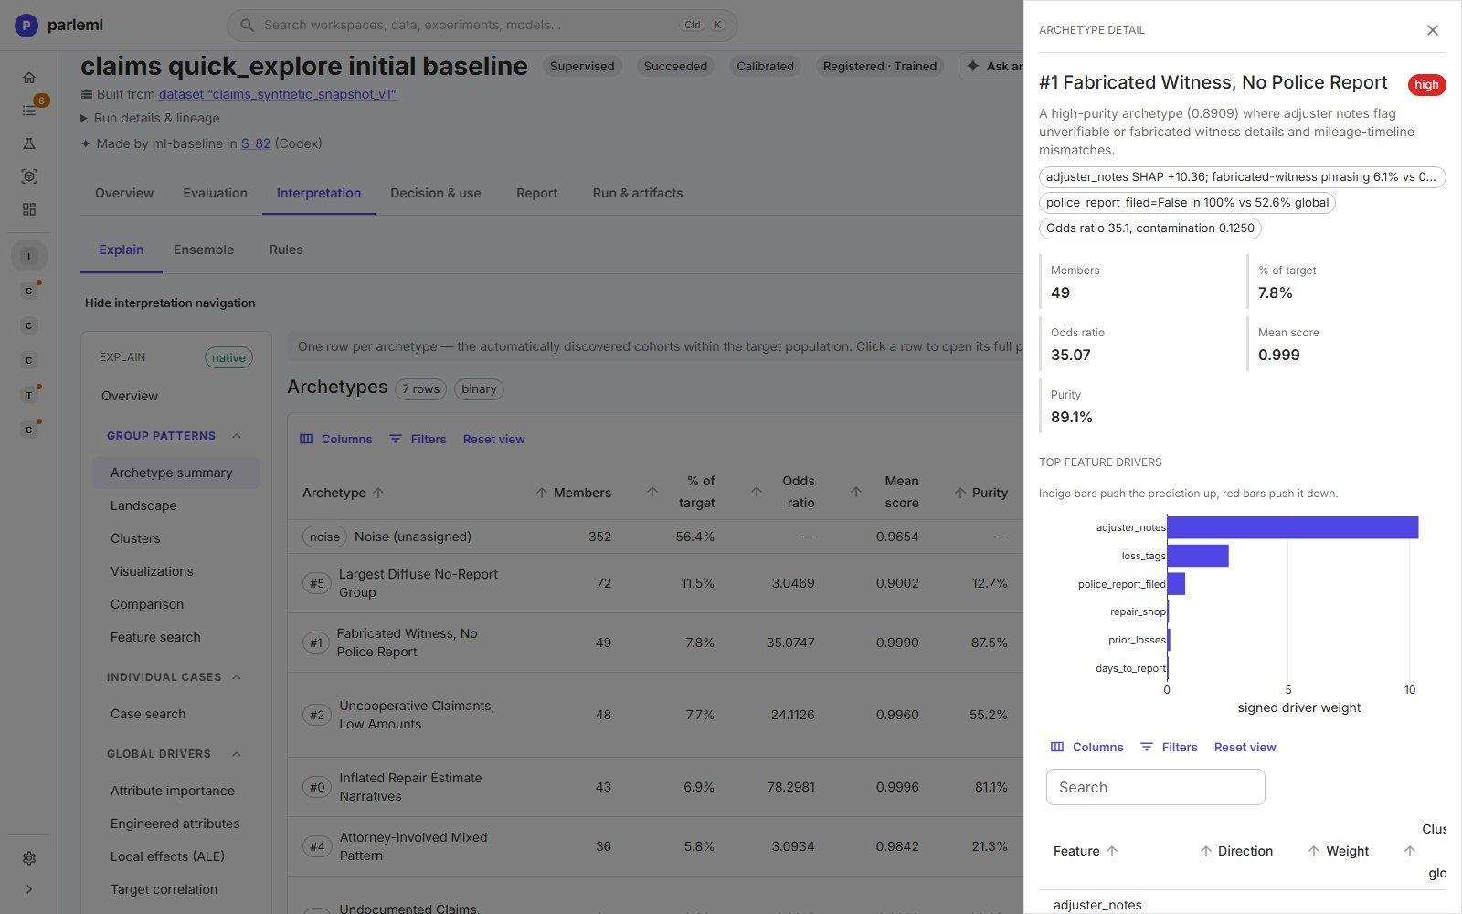Image resolution: width=1462 pixels, height=914 pixels.
Task: Select the workspace avatar labeled T
Action: (29, 395)
